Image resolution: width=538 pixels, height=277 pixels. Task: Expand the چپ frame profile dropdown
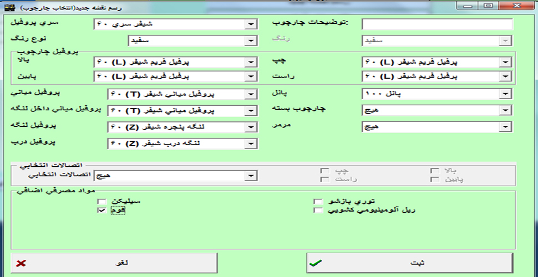pos(505,62)
